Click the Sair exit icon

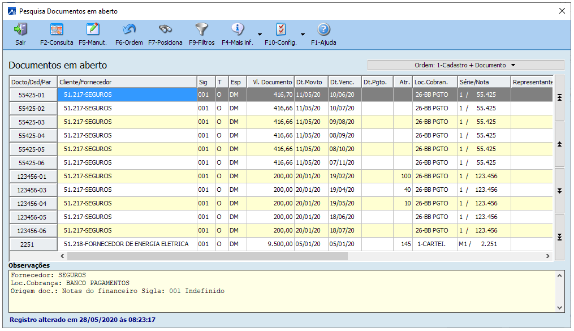click(20, 30)
